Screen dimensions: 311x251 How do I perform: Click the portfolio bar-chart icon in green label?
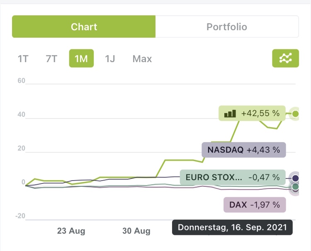pyautogui.click(x=230, y=113)
